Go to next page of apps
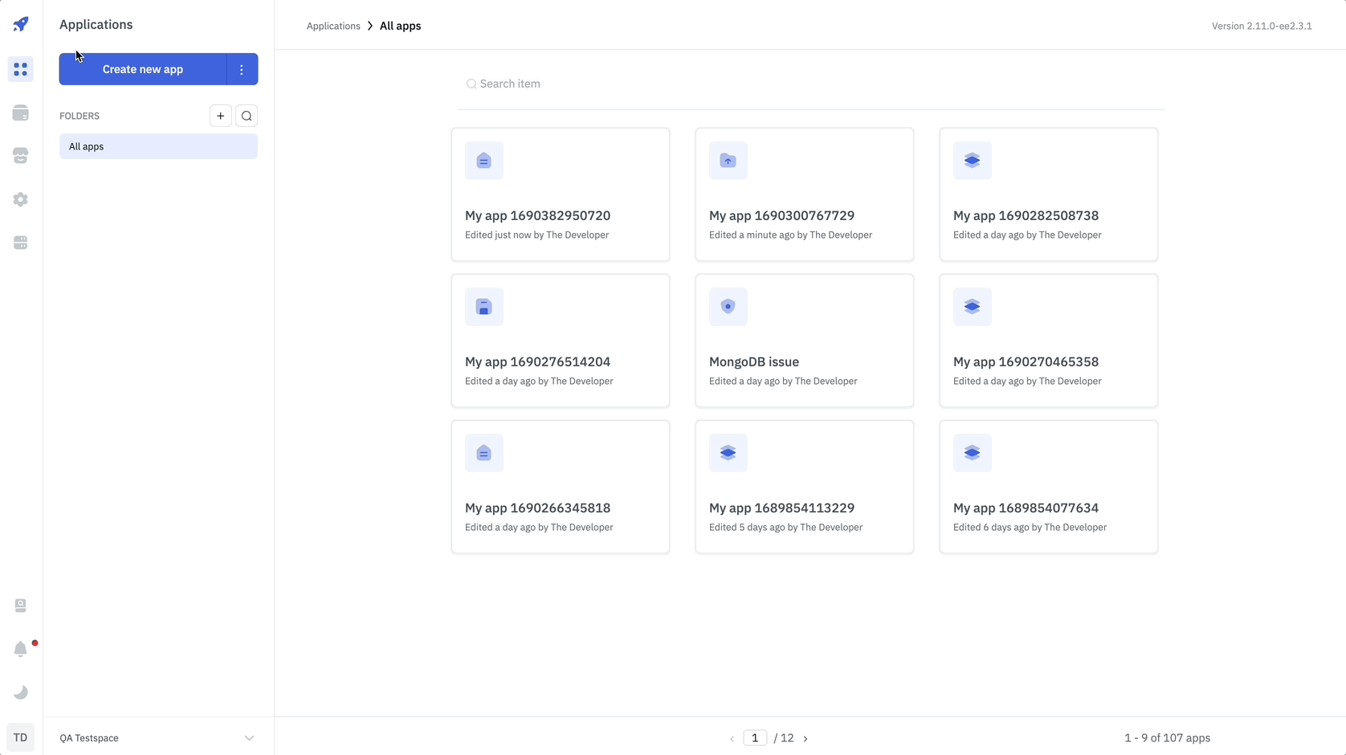 click(x=806, y=738)
